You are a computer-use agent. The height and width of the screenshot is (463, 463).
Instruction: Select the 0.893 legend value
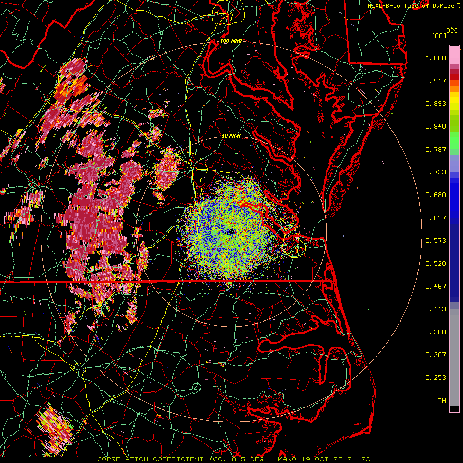436,103
